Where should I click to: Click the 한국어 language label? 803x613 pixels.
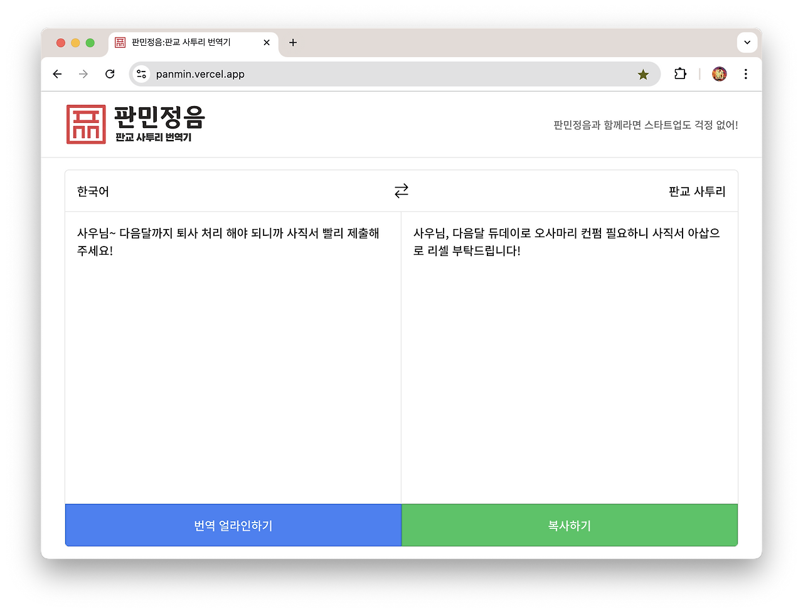pyautogui.click(x=93, y=191)
